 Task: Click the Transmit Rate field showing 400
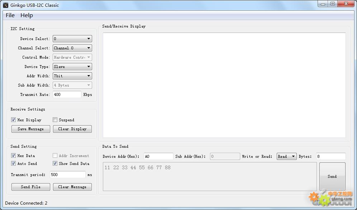[67, 94]
